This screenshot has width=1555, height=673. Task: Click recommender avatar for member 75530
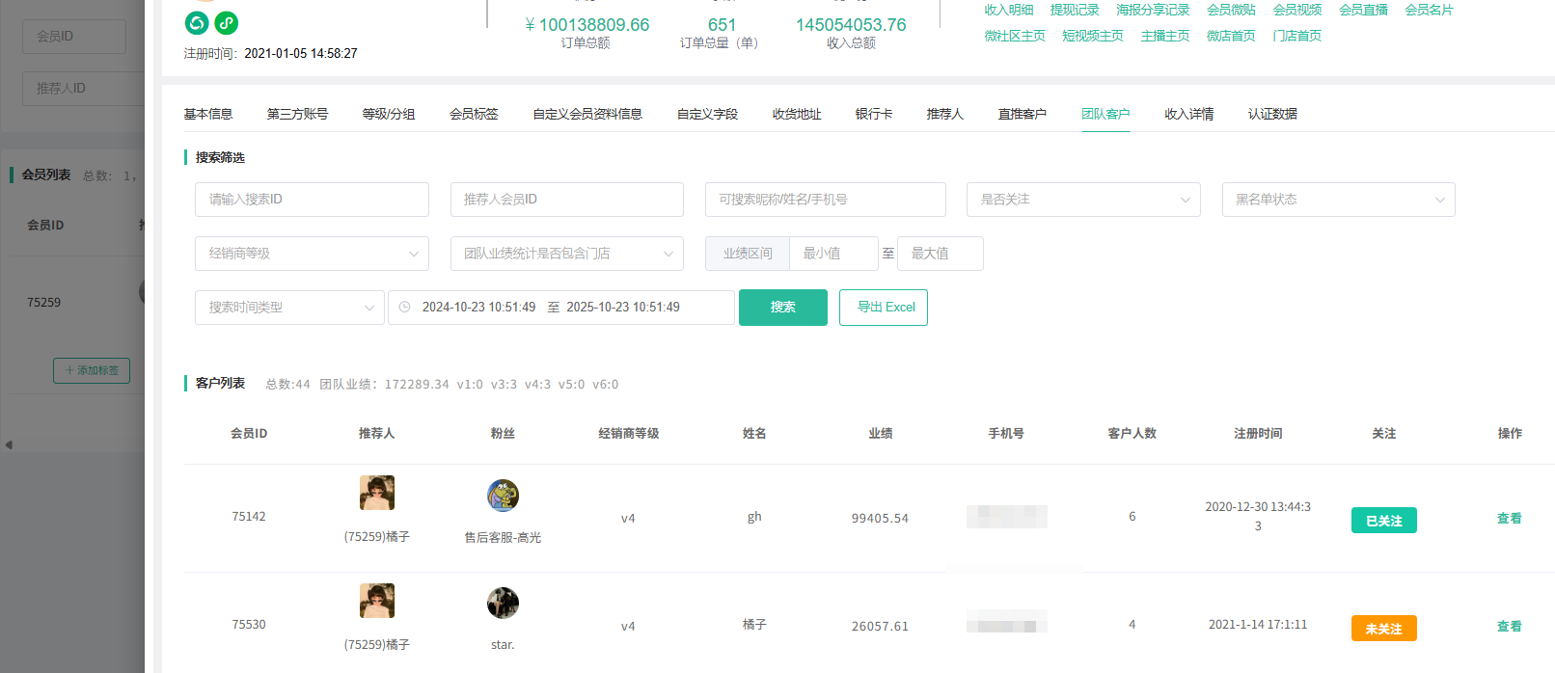point(377,601)
